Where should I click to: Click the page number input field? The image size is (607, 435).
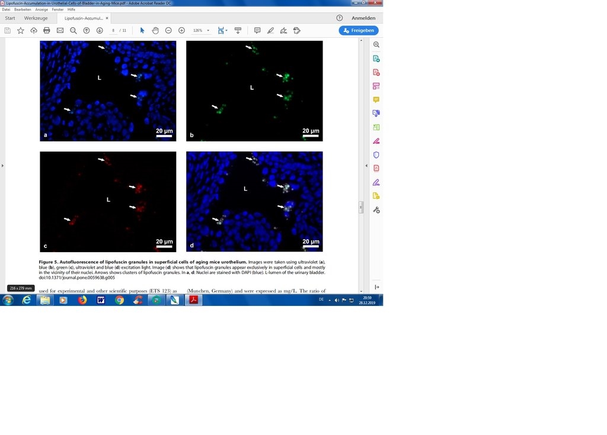113,30
